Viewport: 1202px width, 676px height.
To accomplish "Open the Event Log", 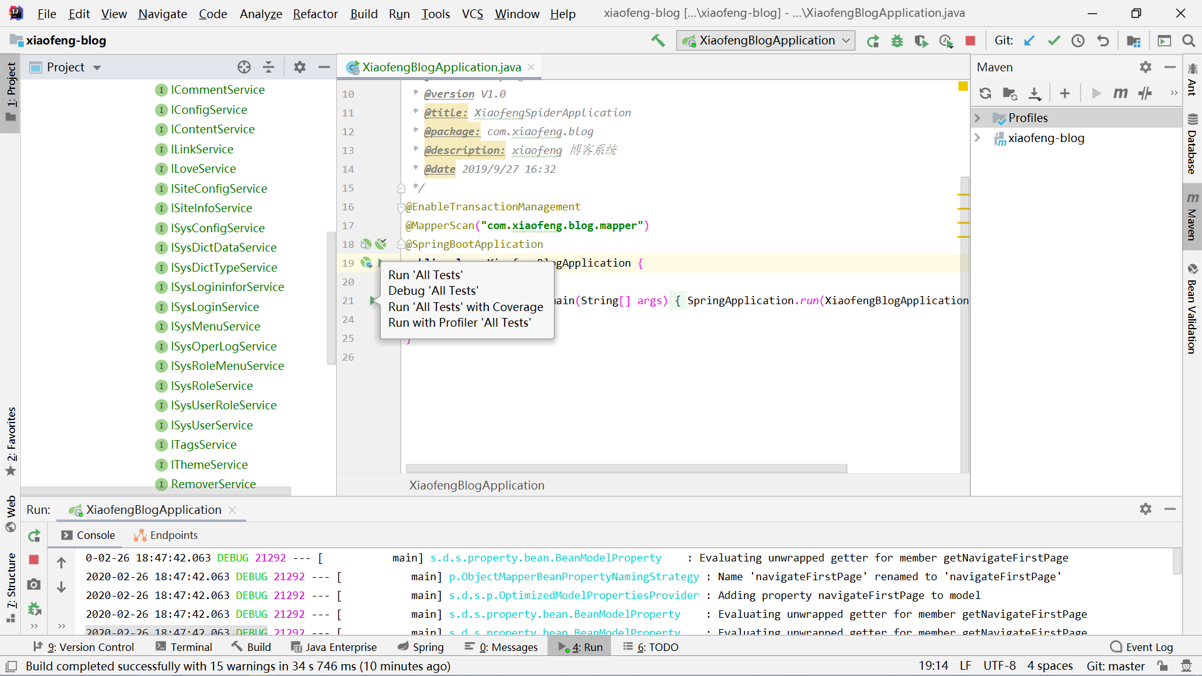I will (1141, 647).
